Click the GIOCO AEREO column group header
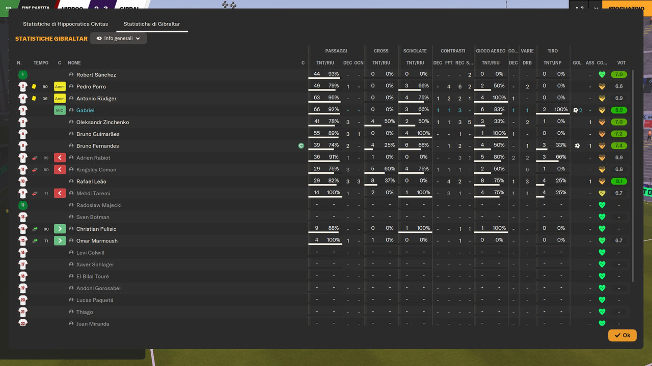This screenshot has height=366, width=652. tap(491, 51)
